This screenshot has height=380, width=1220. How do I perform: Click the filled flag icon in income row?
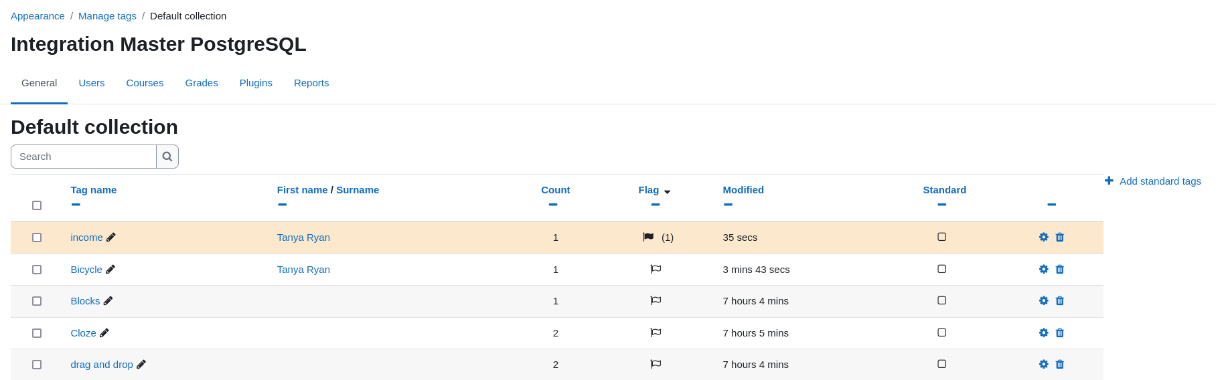point(648,237)
